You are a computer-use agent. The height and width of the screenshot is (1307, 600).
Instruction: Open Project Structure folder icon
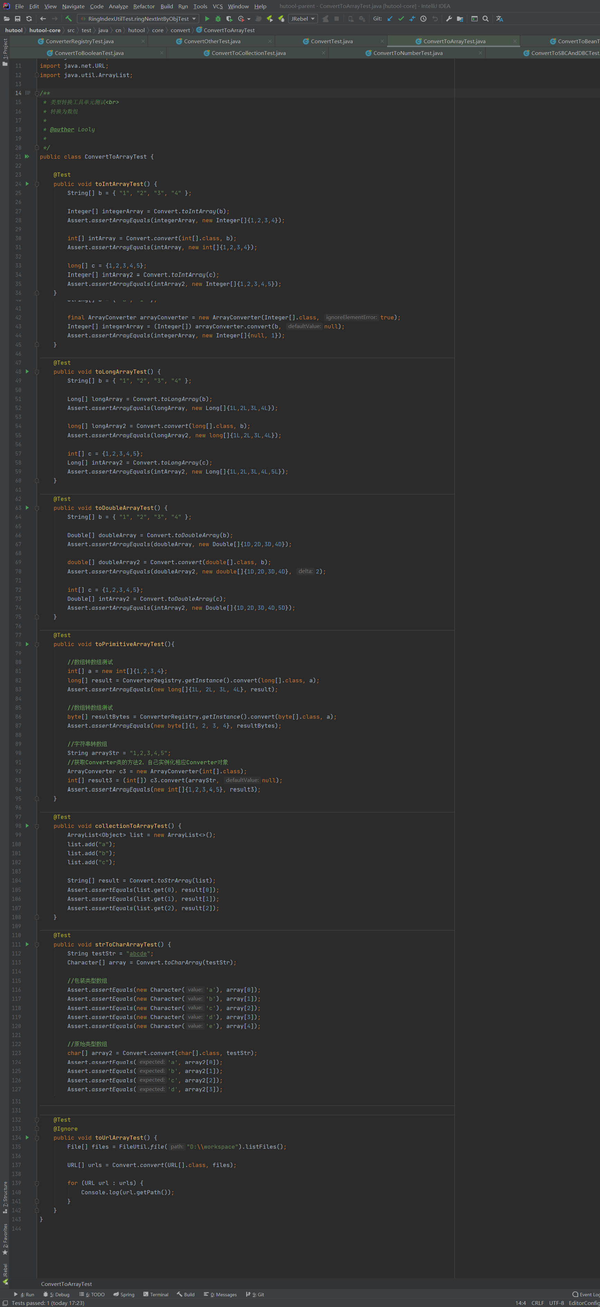click(x=460, y=19)
